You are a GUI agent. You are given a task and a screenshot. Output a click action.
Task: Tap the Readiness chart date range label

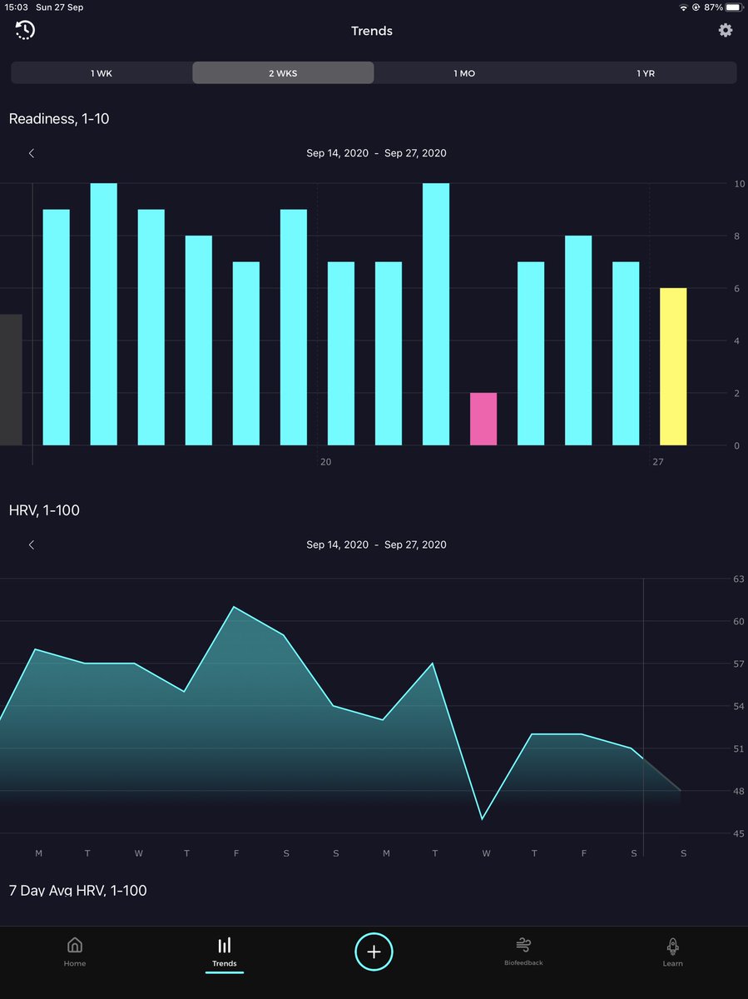tap(376, 153)
